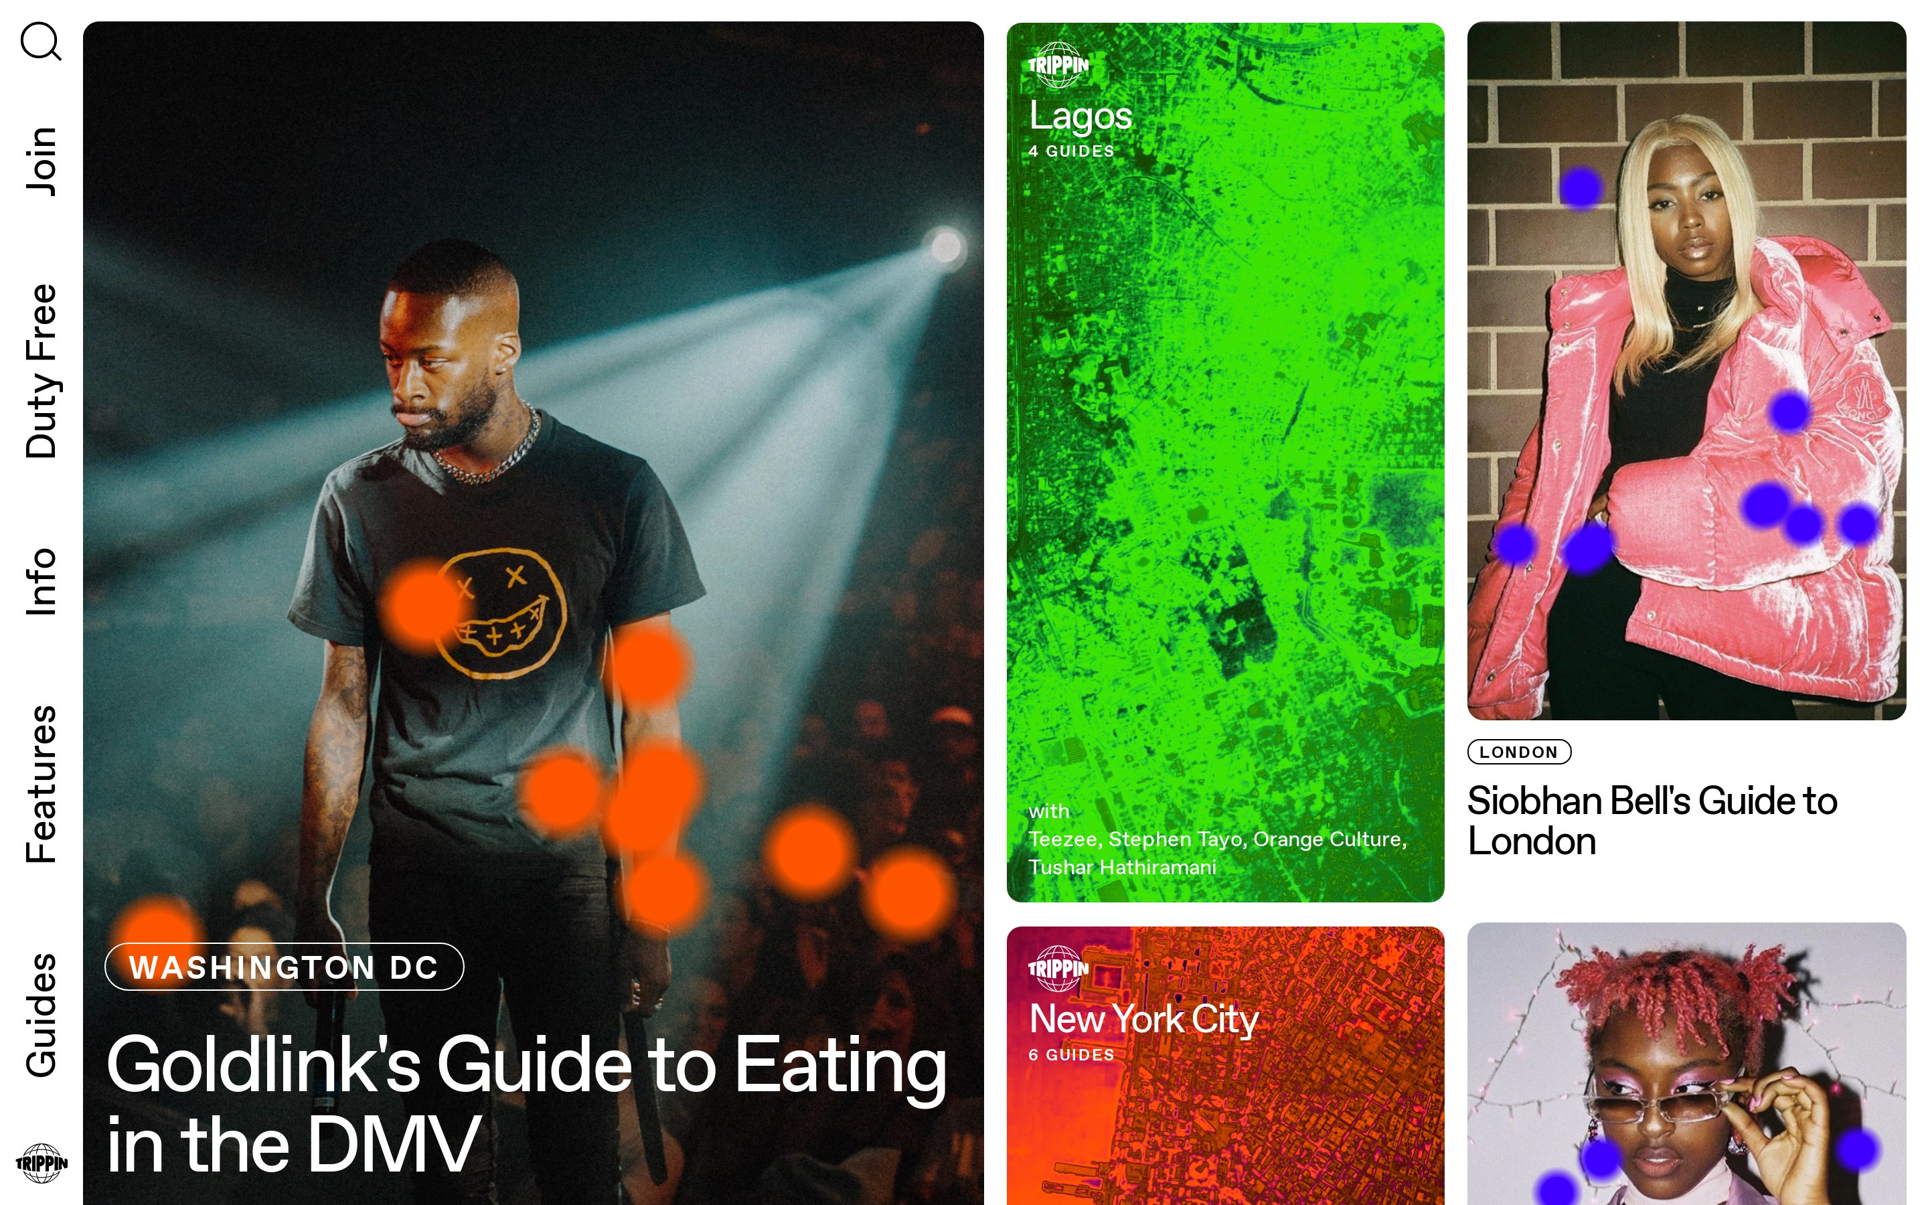Screen dimensions: 1928x1205
Task: Open Siobhan Bell's Guide to London headline
Action: click(1652, 821)
